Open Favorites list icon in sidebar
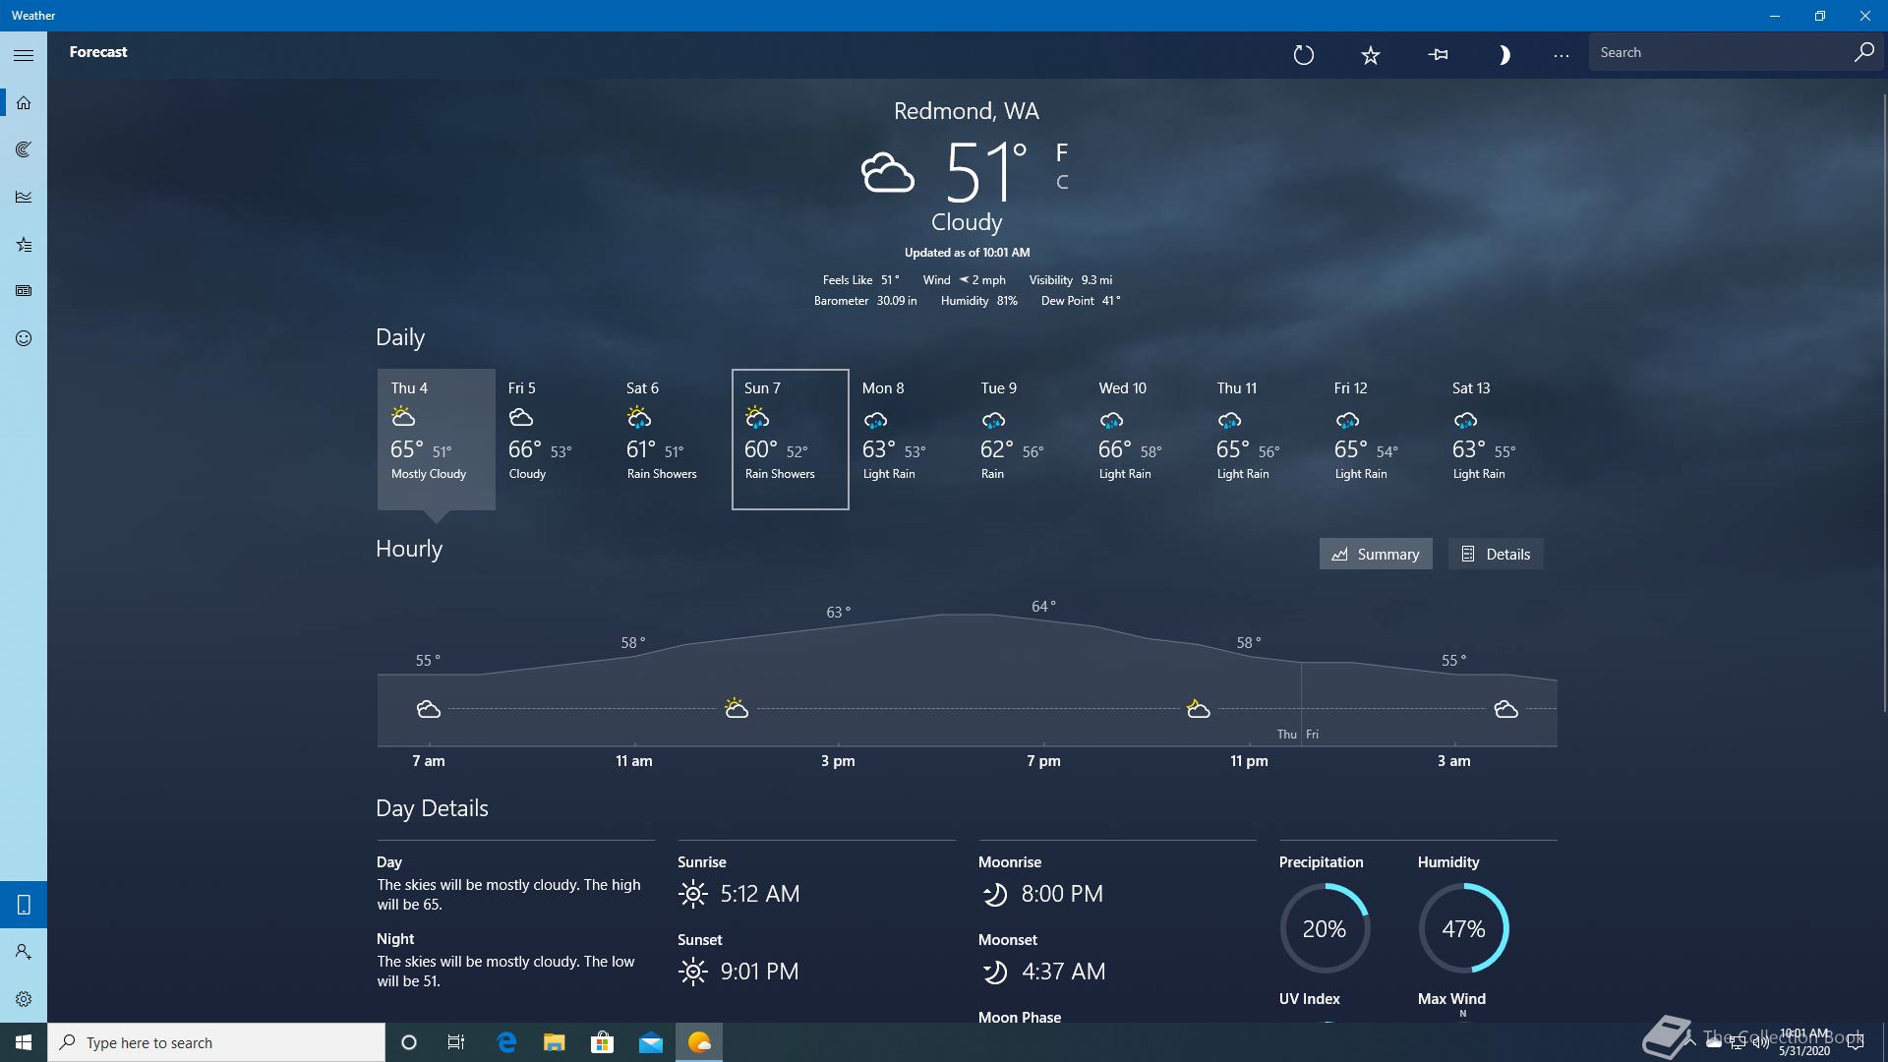This screenshot has width=1888, height=1062. click(x=24, y=244)
